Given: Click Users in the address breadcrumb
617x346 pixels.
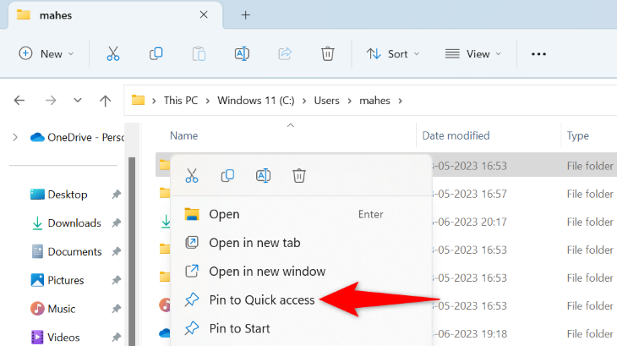Looking at the screenshot, I should [326, 100].
